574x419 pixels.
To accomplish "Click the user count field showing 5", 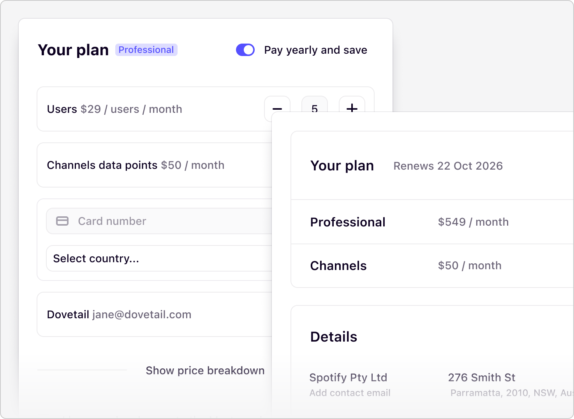I will coord(315,104).
